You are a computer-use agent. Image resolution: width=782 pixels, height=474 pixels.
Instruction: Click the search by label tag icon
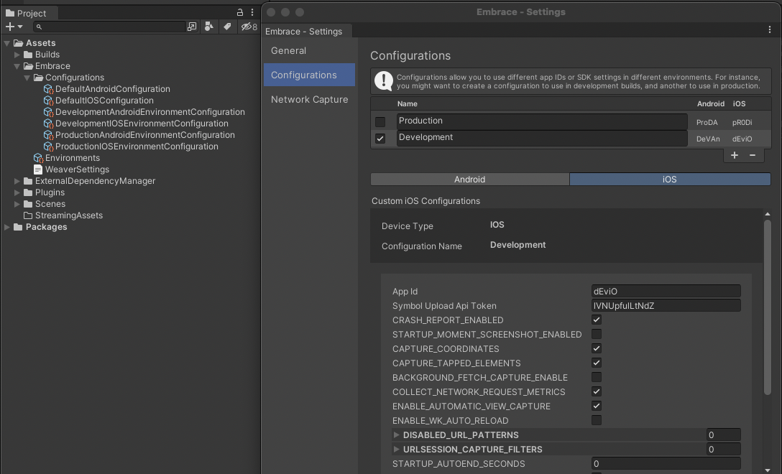click(227, 27)
